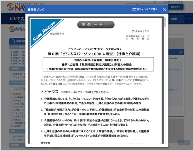The width and height of the screenshot is (194, 151).
Task: Select the AND toggle button
Action: (x=16, y=89)
